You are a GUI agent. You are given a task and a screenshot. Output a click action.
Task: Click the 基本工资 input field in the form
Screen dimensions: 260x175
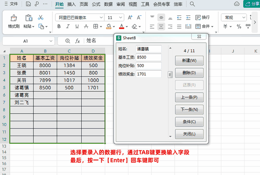tap(149, 57)
